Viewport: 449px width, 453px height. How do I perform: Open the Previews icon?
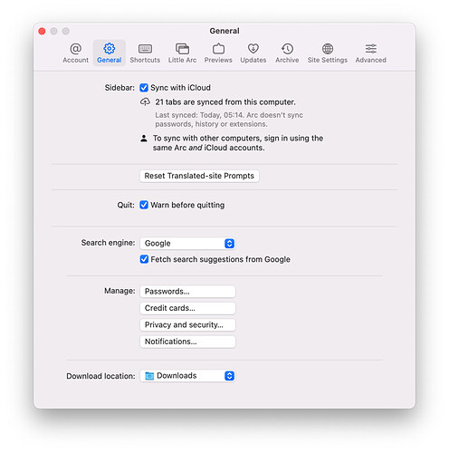click(x=218, y=49)
